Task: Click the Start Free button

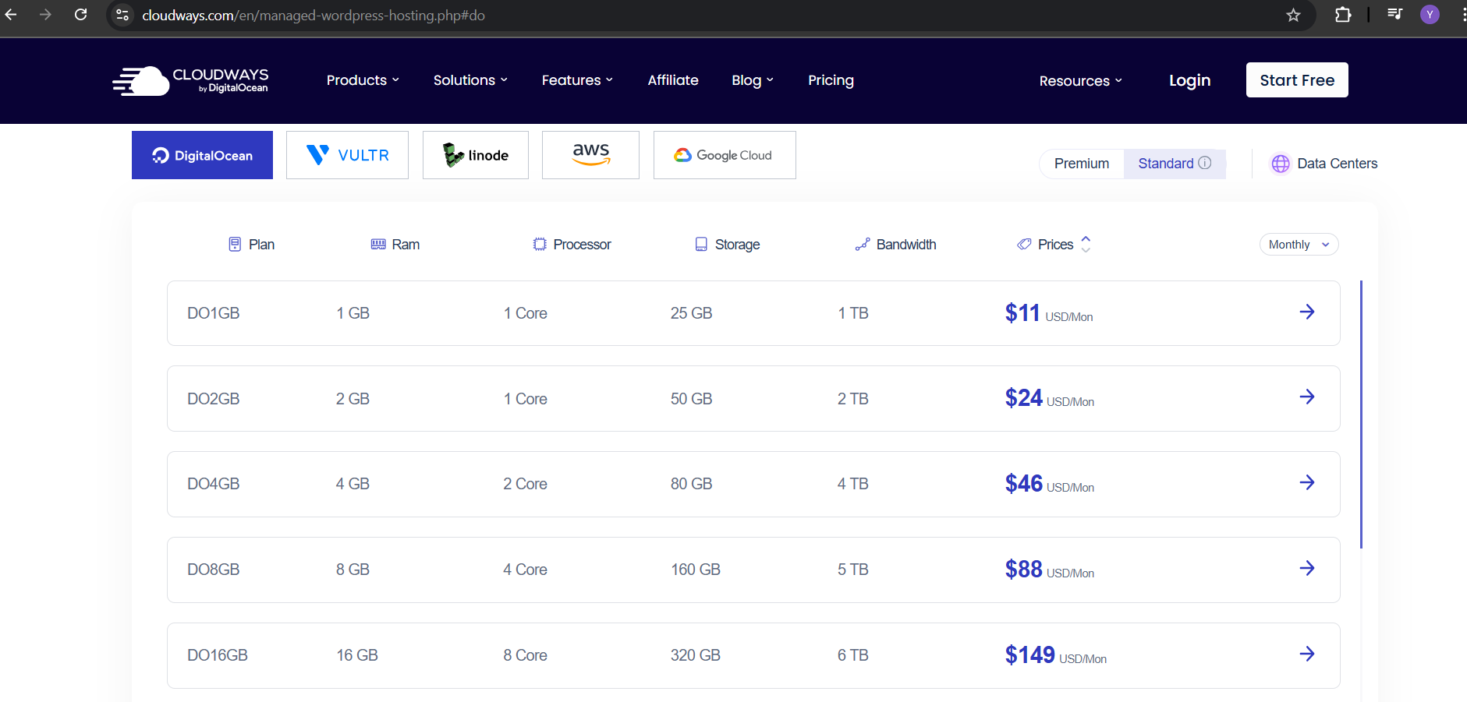Action: (1297, 80)
